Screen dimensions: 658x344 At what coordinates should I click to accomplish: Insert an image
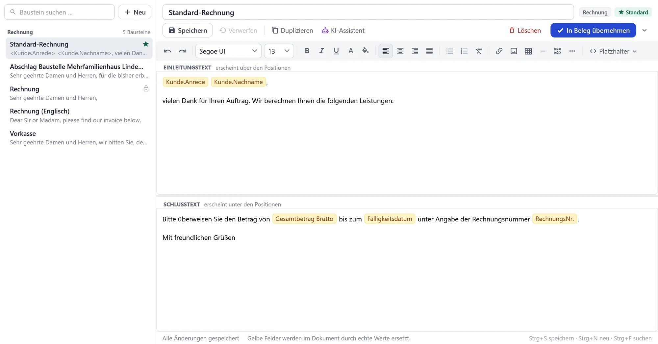[514, 51]
